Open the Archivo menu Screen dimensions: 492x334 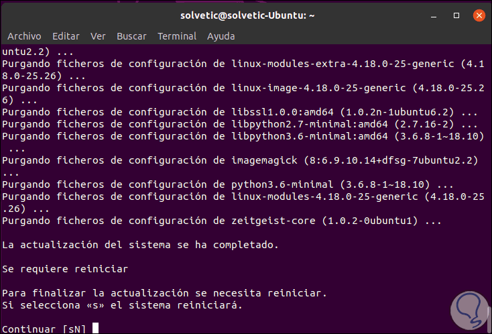[24, 36]
